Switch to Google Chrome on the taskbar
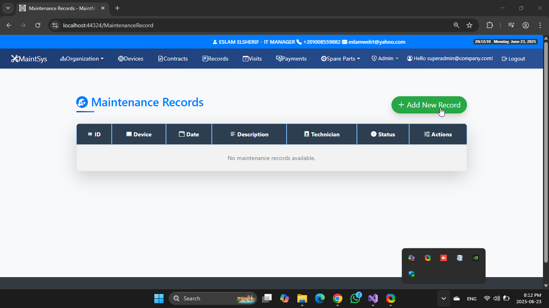Viewport: 549px width, 308px height. (x=338, y=298)
